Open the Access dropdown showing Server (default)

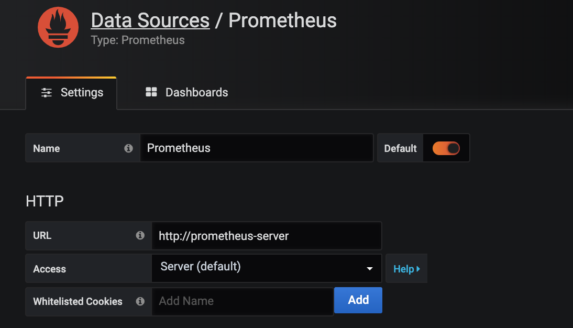click(x=262, y=268)
